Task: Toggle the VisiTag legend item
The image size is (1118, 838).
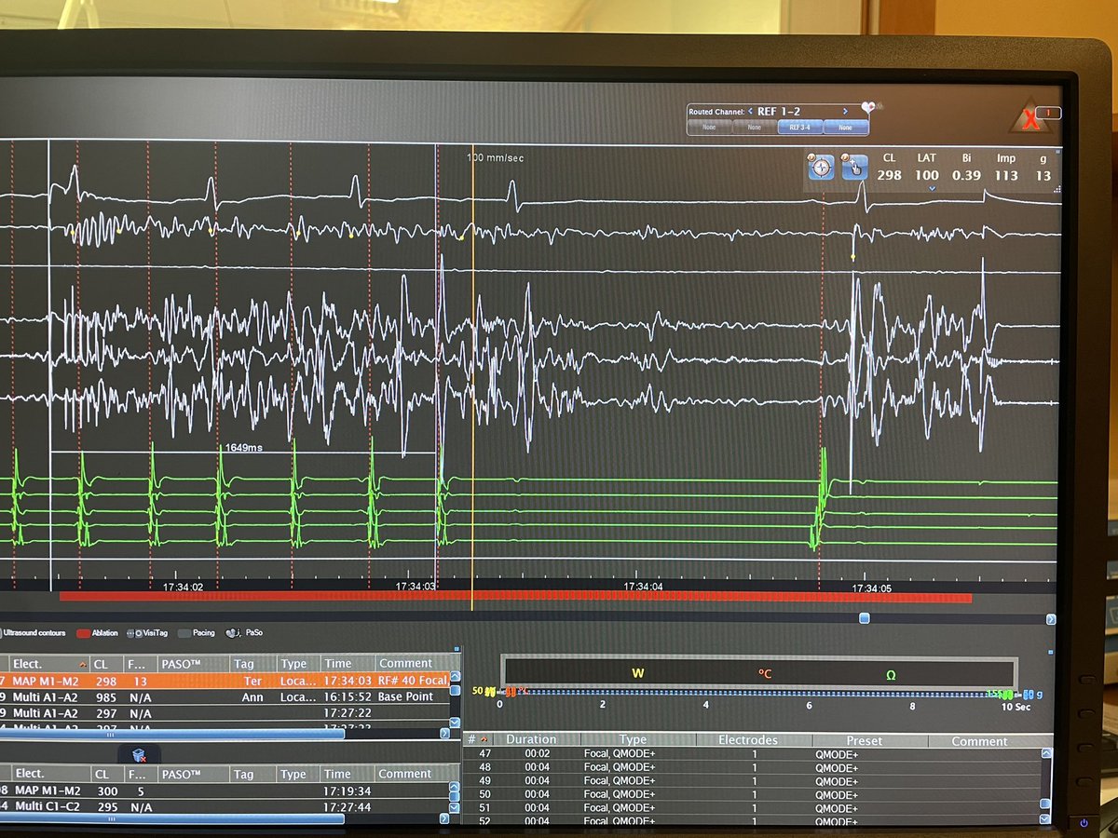Action: coord(147,633)
